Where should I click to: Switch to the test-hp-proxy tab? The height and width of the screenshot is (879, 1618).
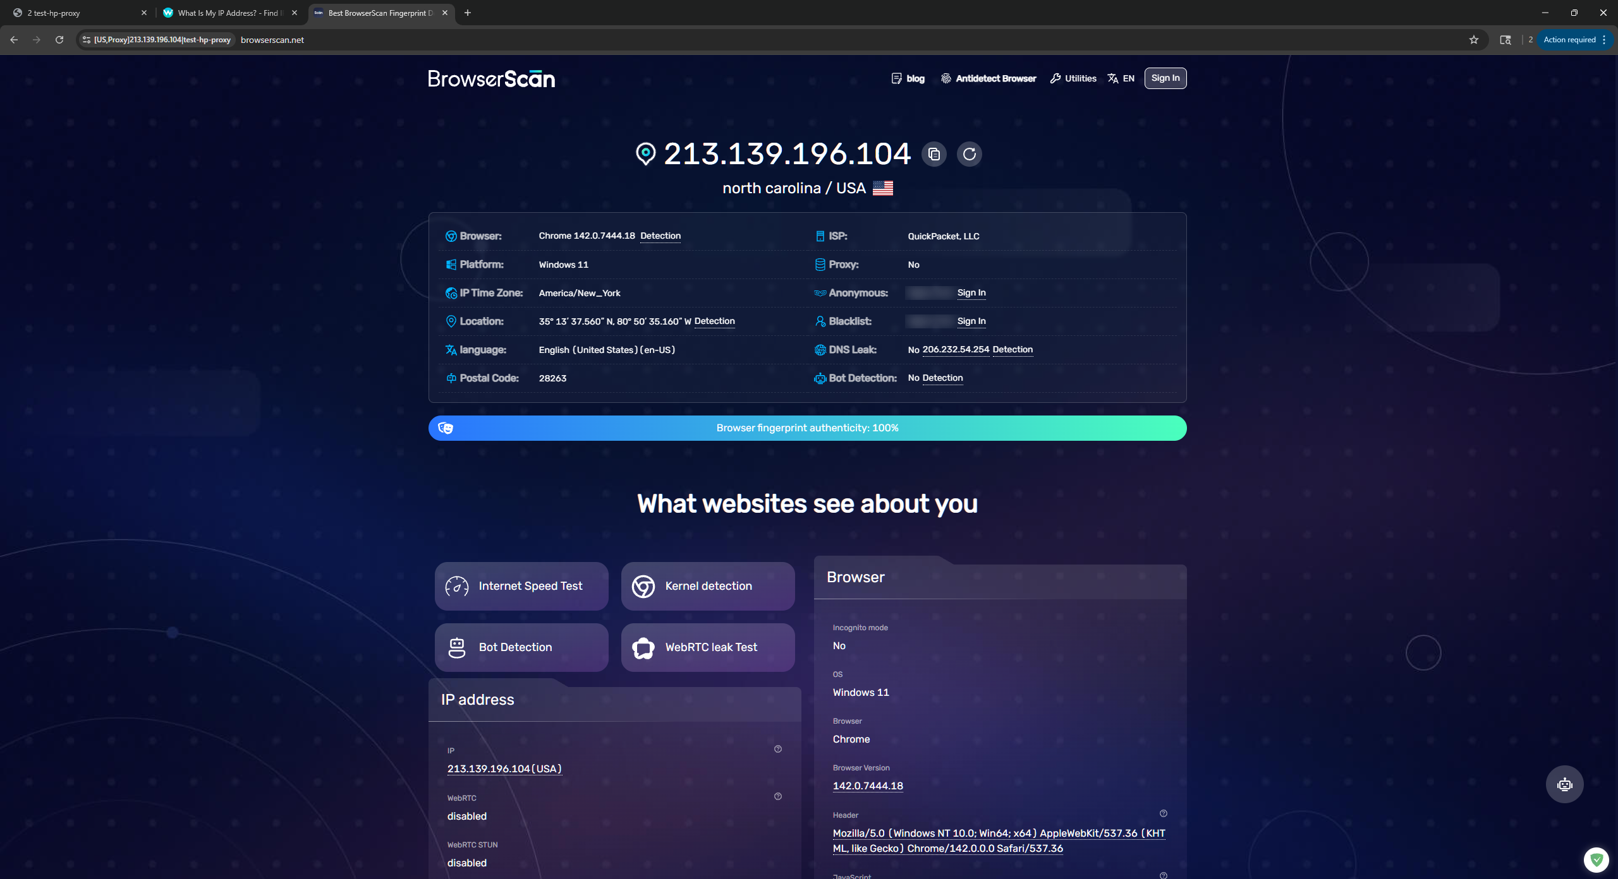coord(76,13)
